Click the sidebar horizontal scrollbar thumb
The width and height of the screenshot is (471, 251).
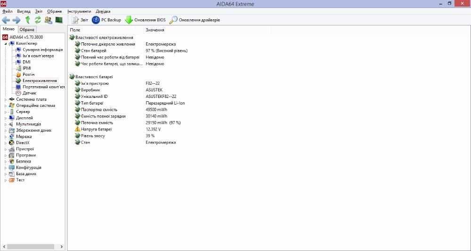click(x=31, y=246)
